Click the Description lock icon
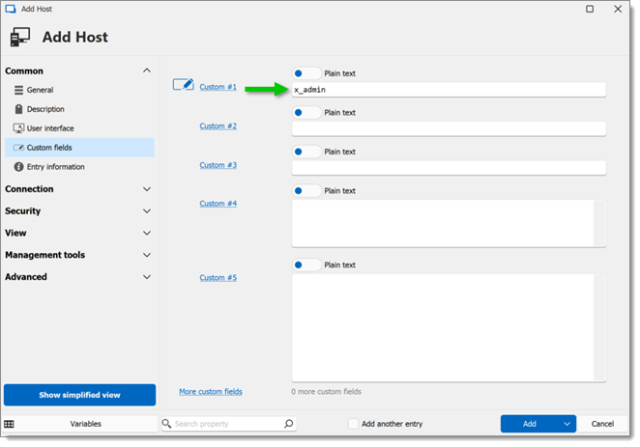The image size is (640, 447). point(18,109)
